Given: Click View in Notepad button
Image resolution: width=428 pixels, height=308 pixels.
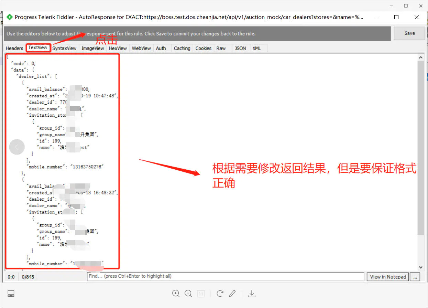Looking at the screenshot, I should click(x=388, y=277).
